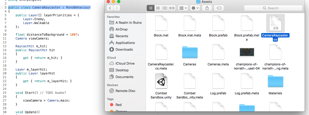This screenshot has width=309, height=115.
Task: Click the Red tag in sidebar
Action: click(x=118, y=105)
